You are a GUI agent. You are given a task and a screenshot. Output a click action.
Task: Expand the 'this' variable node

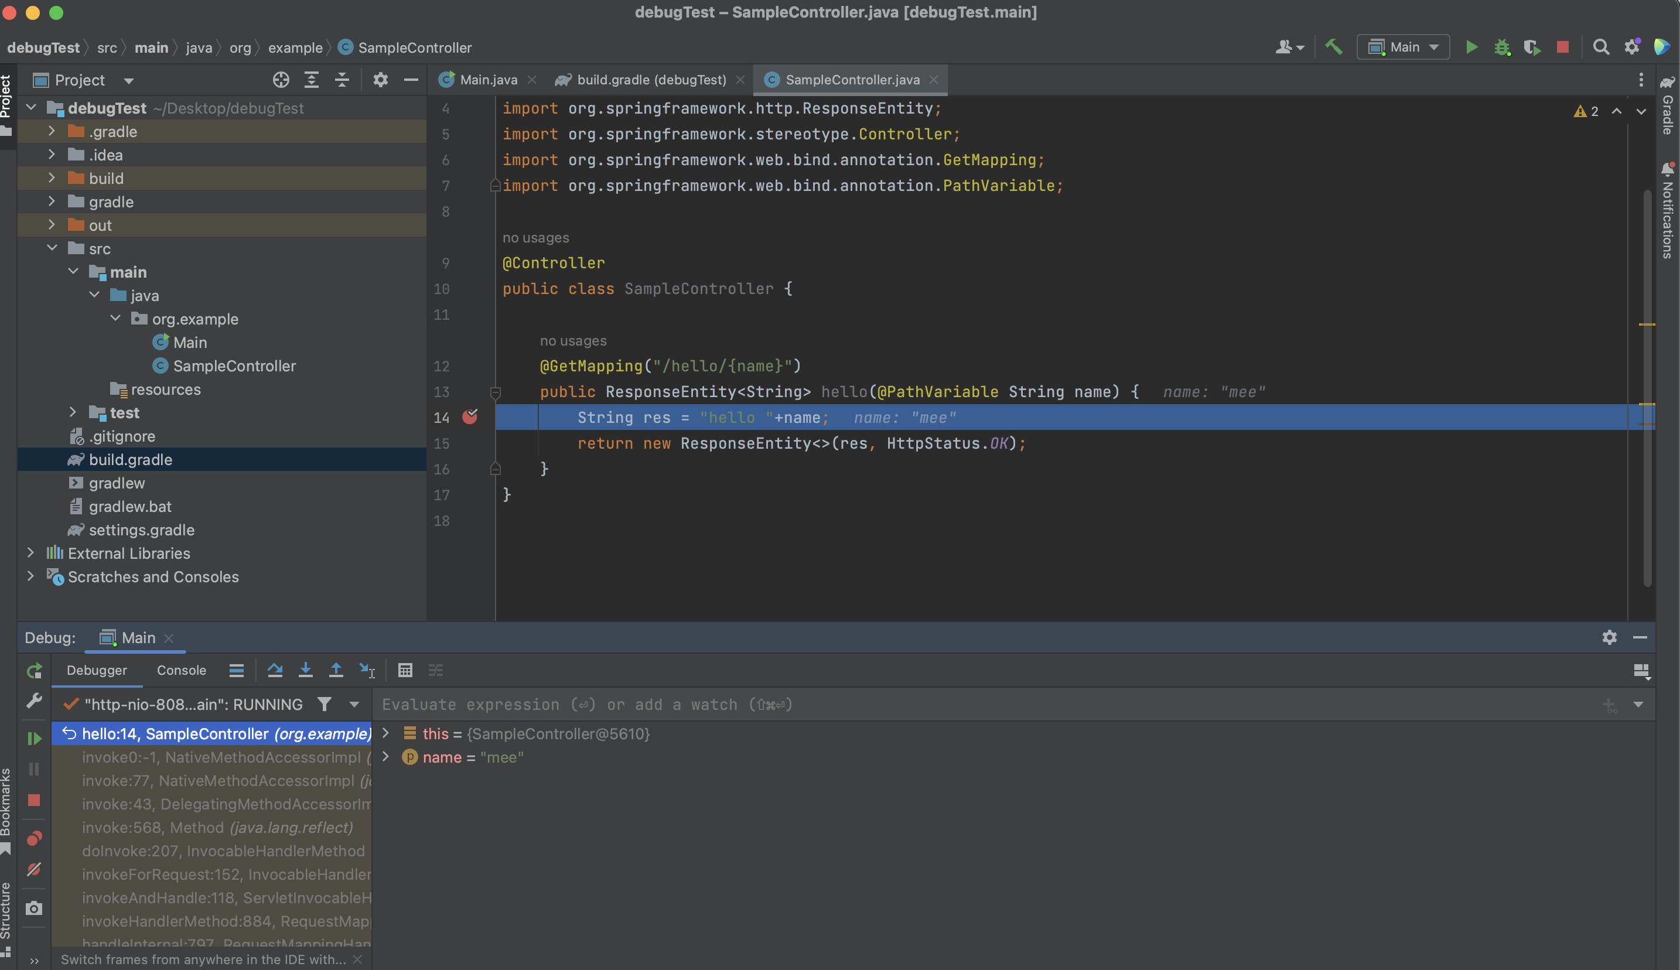point(385,733)
